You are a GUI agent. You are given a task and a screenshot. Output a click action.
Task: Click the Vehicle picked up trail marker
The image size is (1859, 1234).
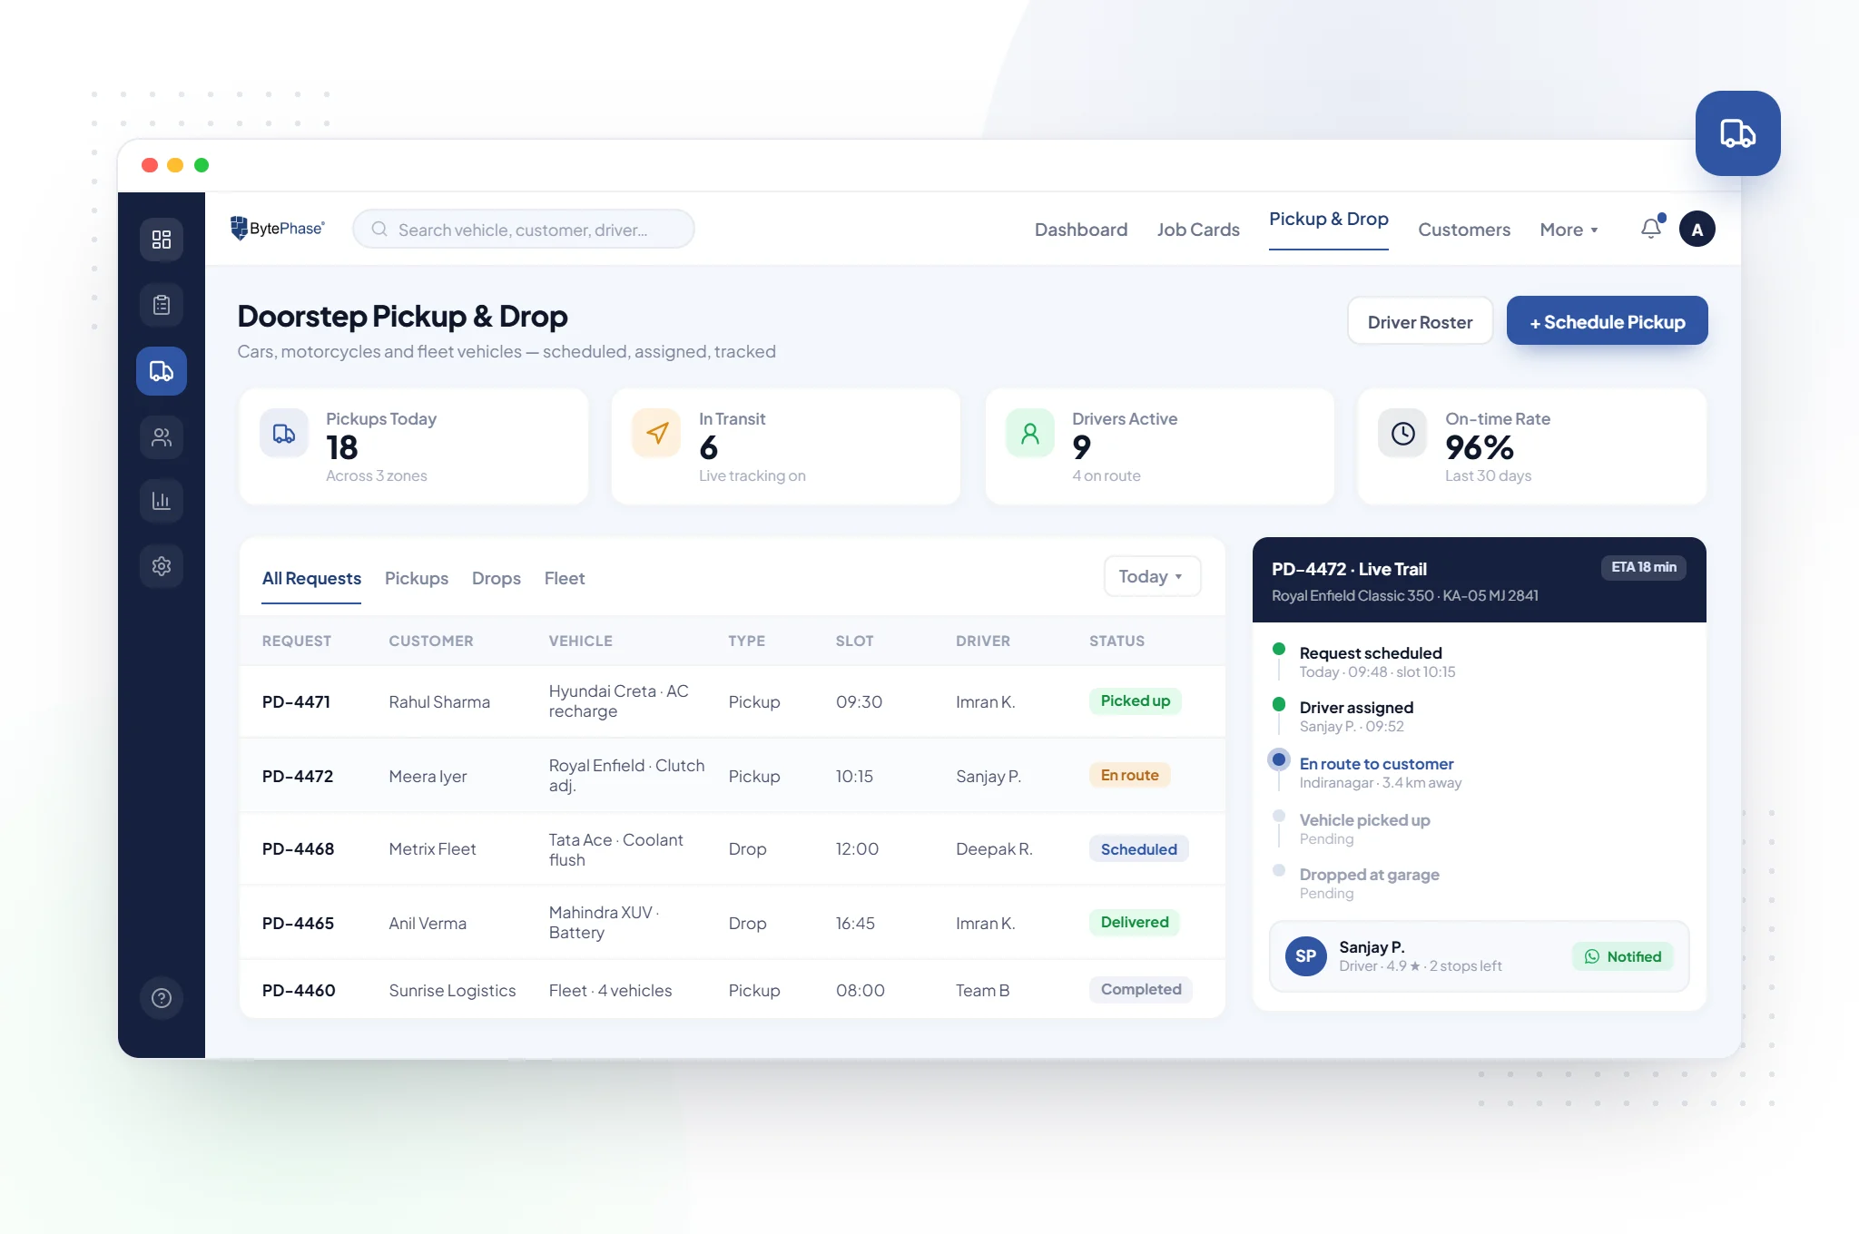(x=1279, y=816)
